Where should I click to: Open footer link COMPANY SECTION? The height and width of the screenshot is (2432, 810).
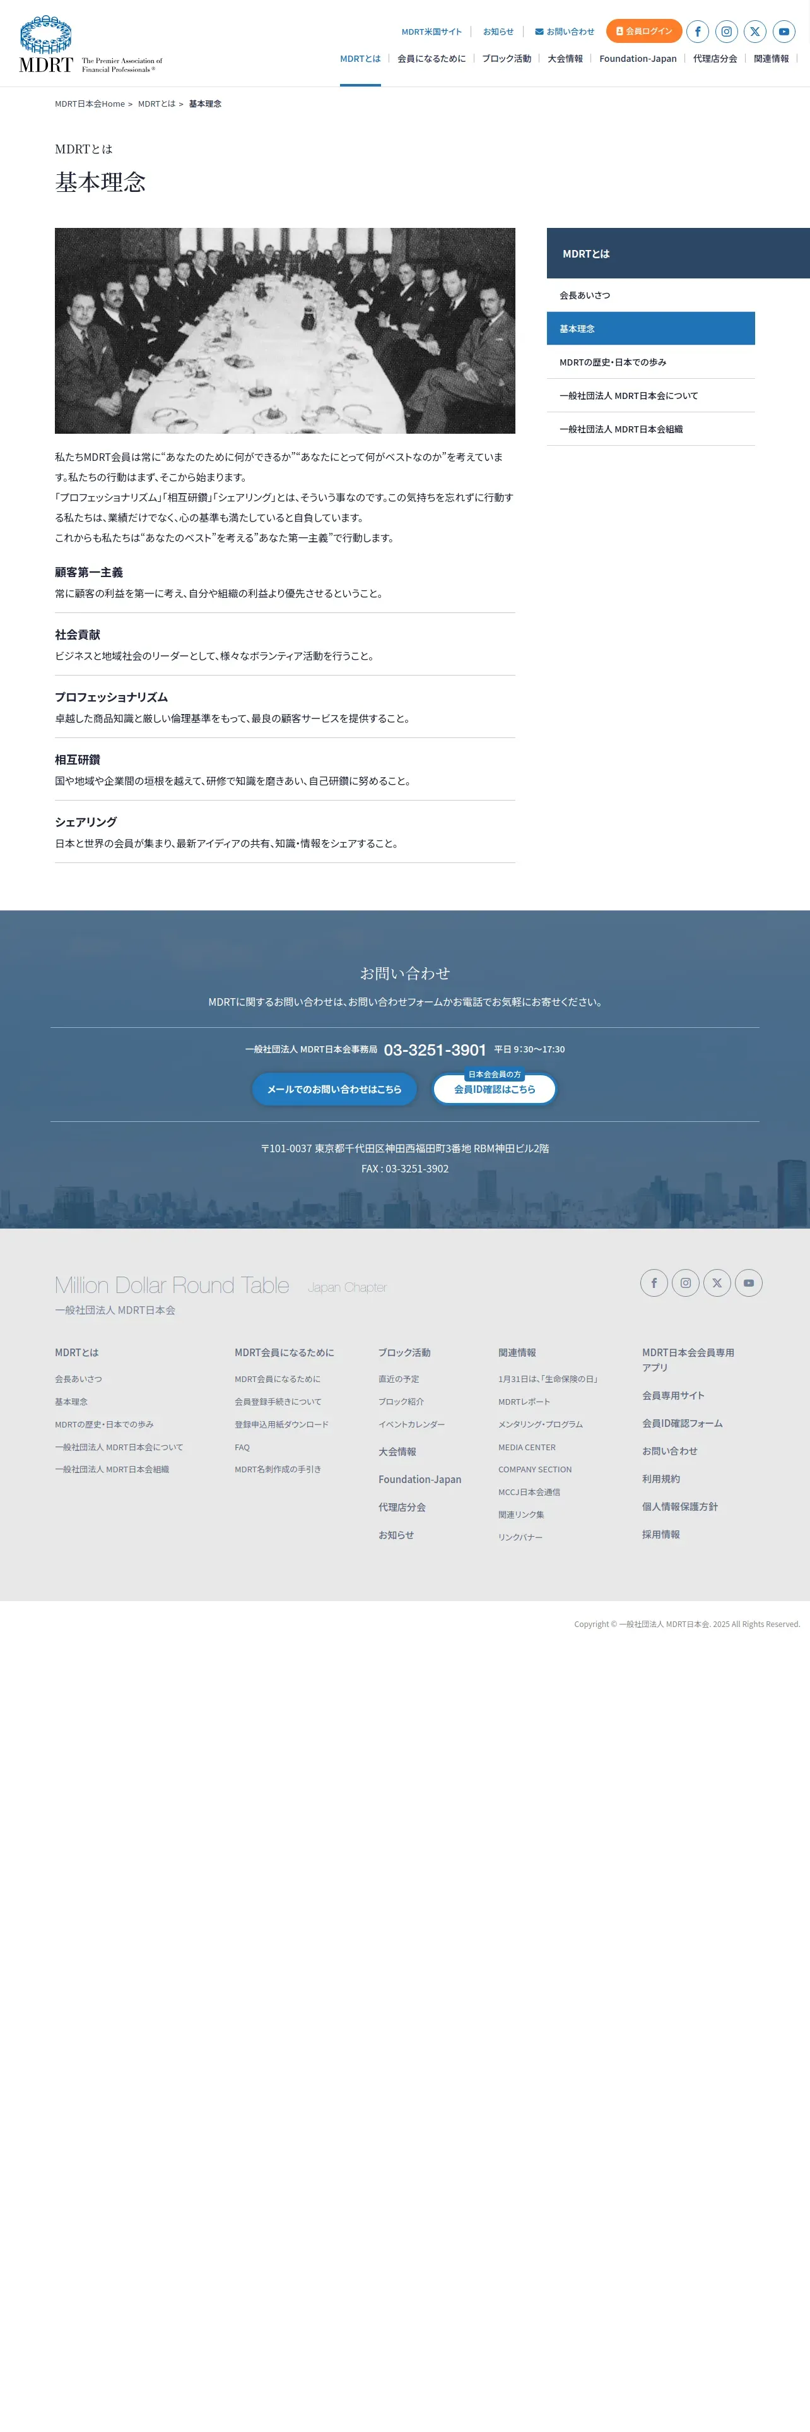tap(535, 1470)
